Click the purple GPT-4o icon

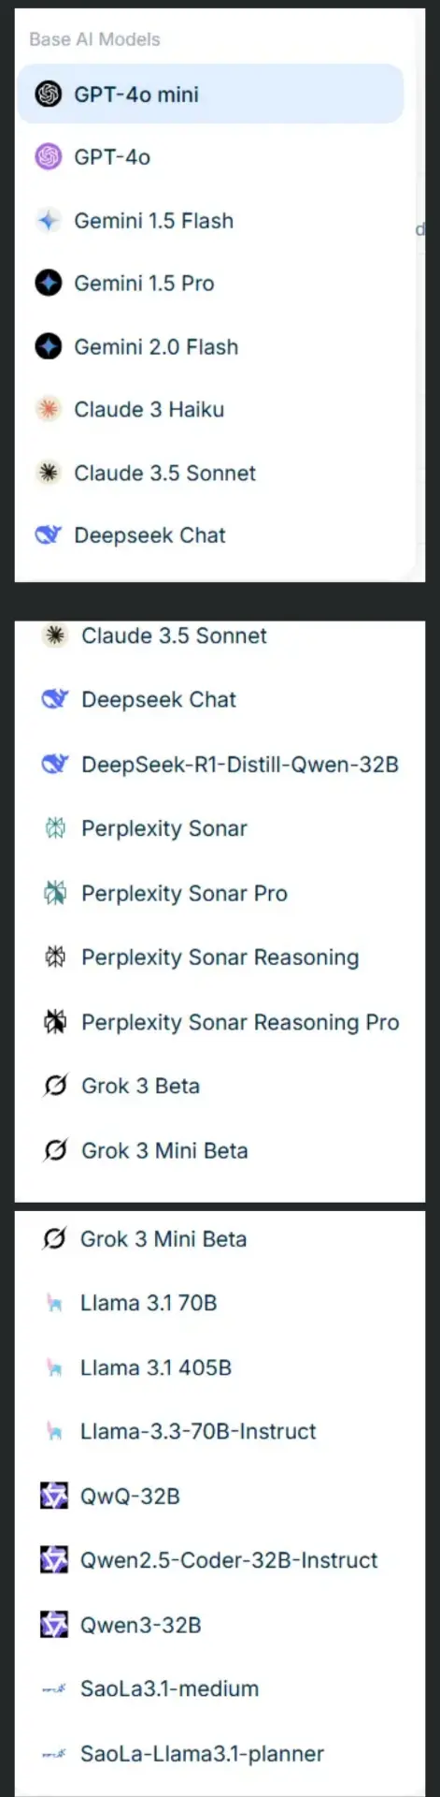click(x=48, y=156)
